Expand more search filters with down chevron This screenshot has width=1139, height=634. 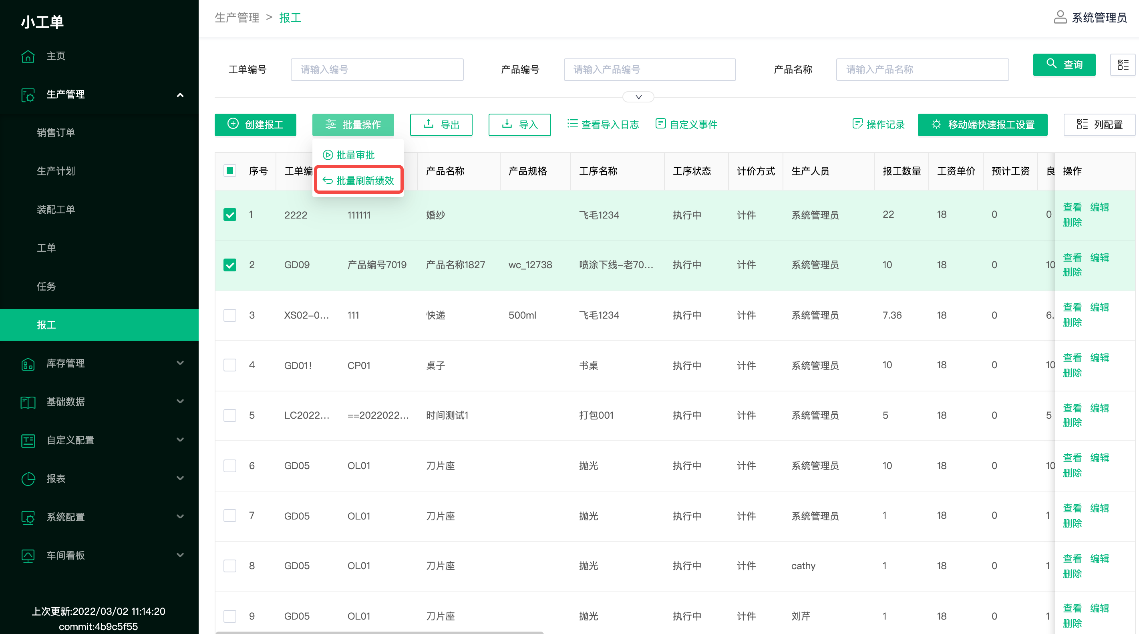point(638,97)
